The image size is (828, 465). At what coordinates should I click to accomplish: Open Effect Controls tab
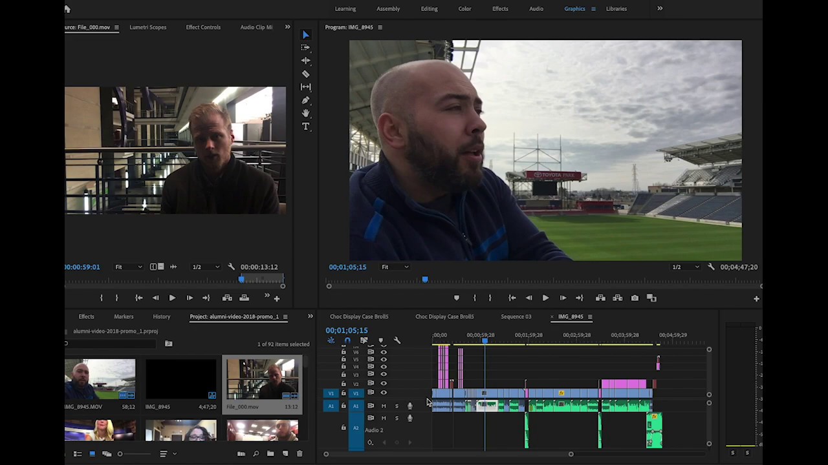point(203,27)
